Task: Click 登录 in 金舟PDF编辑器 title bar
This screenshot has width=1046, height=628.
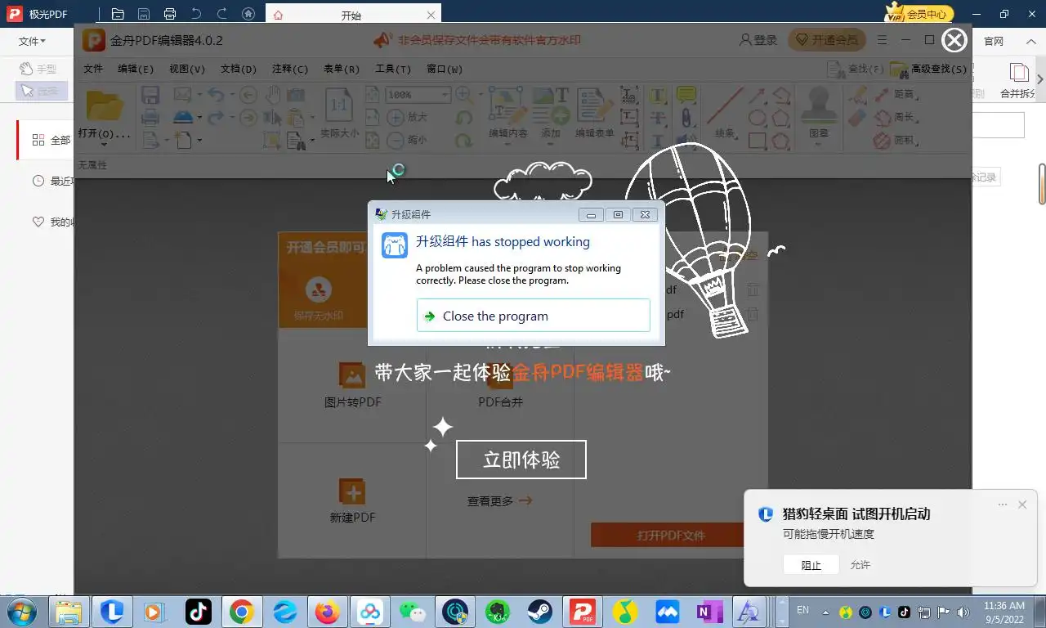Action: pos(758,40)
